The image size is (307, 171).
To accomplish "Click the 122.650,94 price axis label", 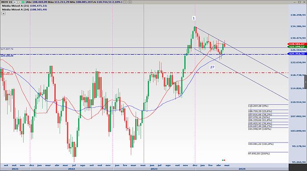I will click(x=298, y=63).
